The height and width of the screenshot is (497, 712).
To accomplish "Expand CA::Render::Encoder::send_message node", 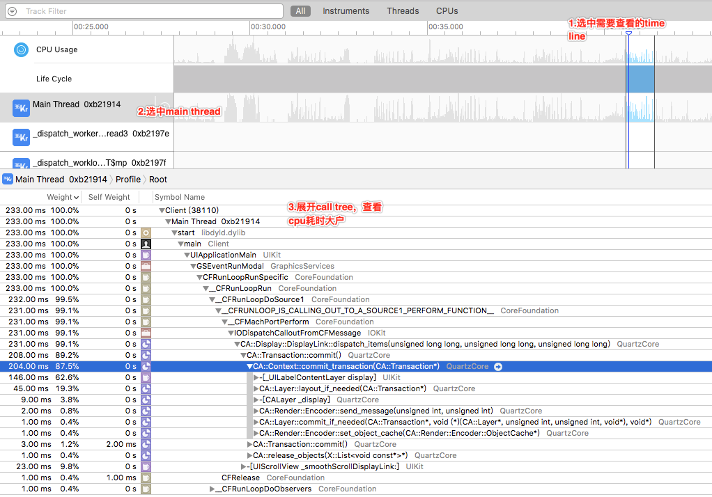I will 256,411.
